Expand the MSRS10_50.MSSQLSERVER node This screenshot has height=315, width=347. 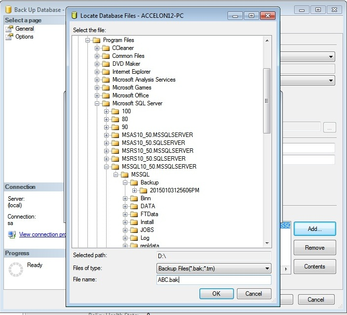tap(106, 151)
